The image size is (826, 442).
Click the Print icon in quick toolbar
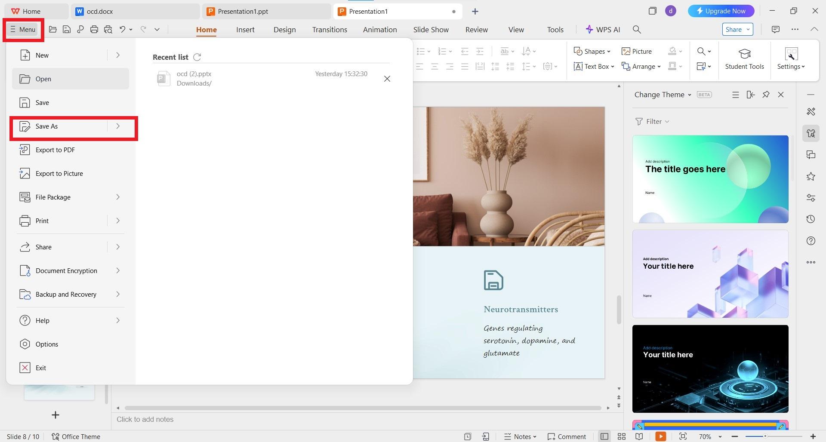pyautogui.click(x=94, y=30)
